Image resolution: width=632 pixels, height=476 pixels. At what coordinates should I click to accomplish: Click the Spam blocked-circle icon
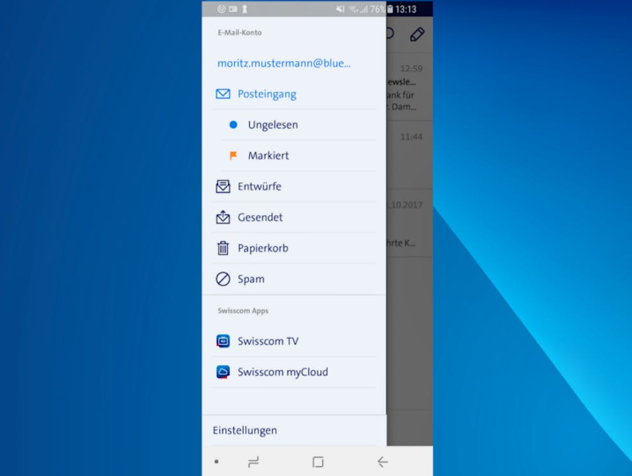pos(223,279)
